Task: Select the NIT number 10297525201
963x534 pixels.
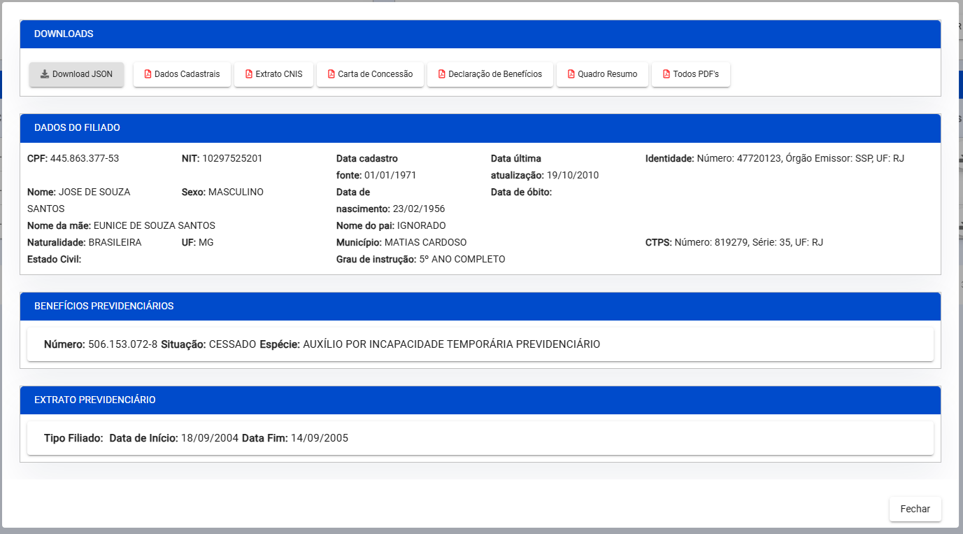Action: coord(232,158)
